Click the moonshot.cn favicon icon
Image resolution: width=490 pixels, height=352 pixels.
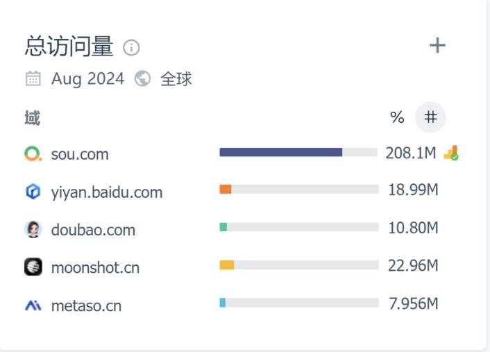tap(33, 267)
